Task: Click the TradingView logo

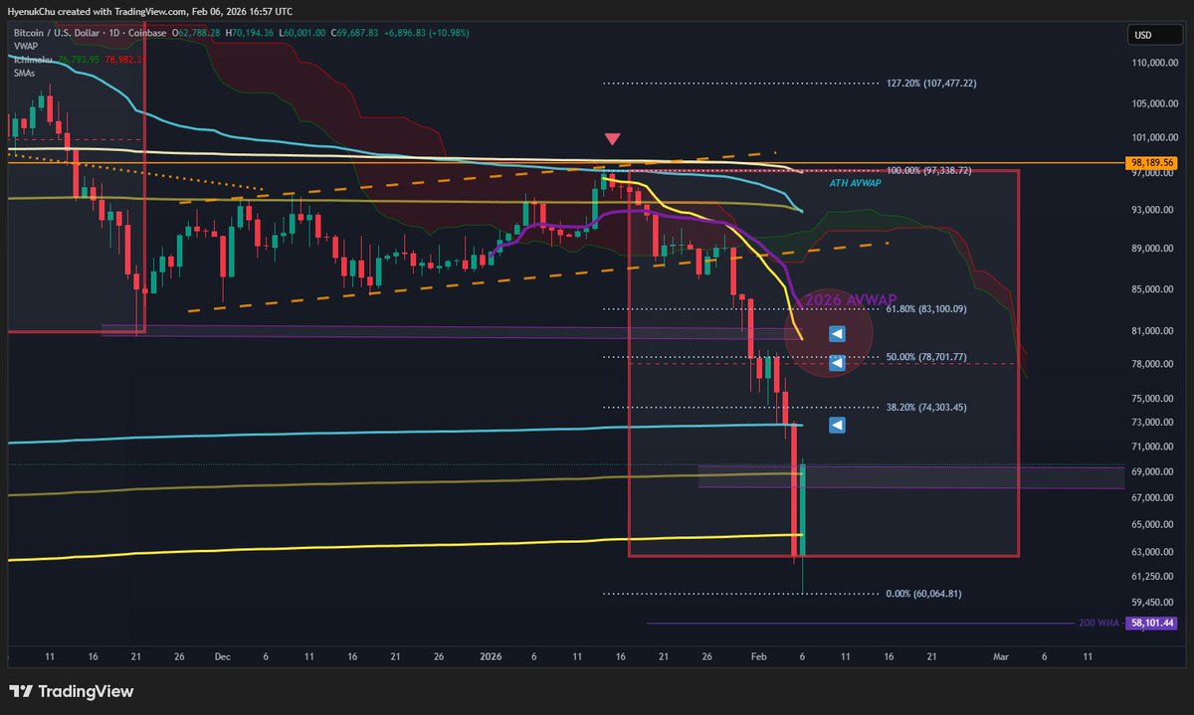Action: (71, 691)
